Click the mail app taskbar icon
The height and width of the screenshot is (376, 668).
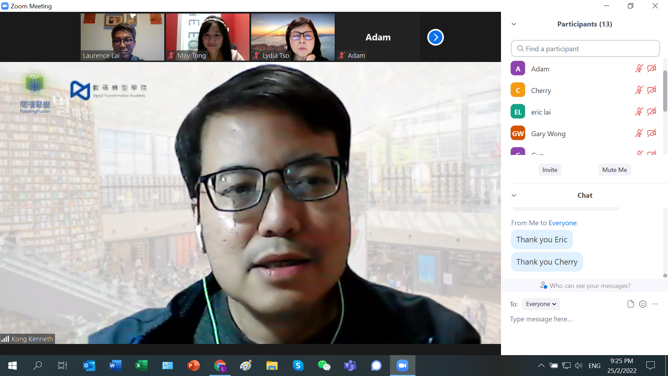coord(167,366)
